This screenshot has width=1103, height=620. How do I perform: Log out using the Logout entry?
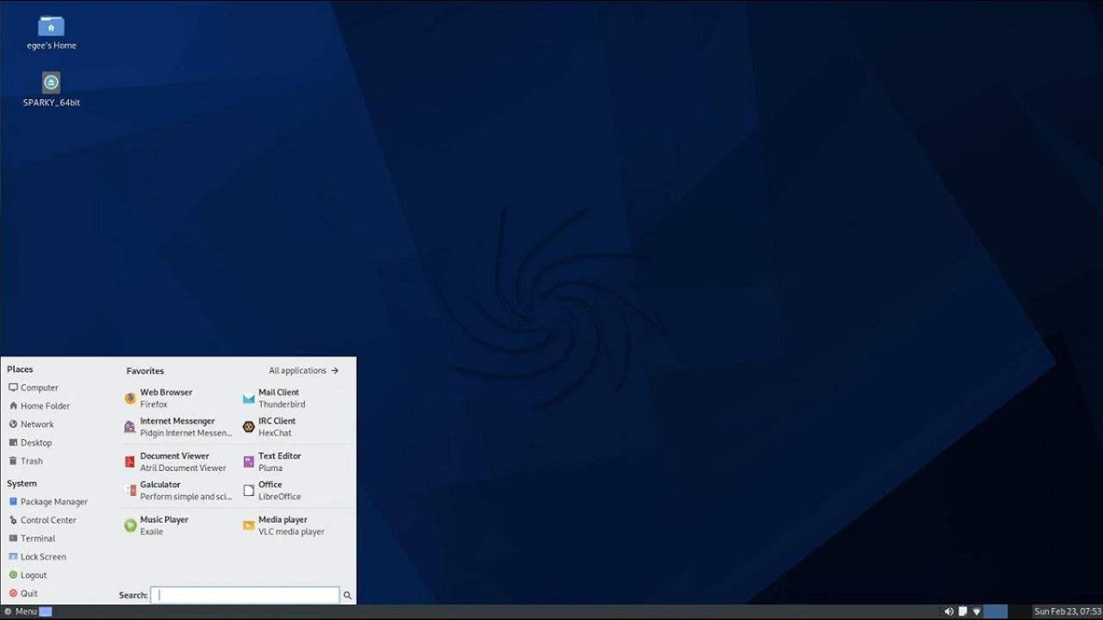pos(34,574)
